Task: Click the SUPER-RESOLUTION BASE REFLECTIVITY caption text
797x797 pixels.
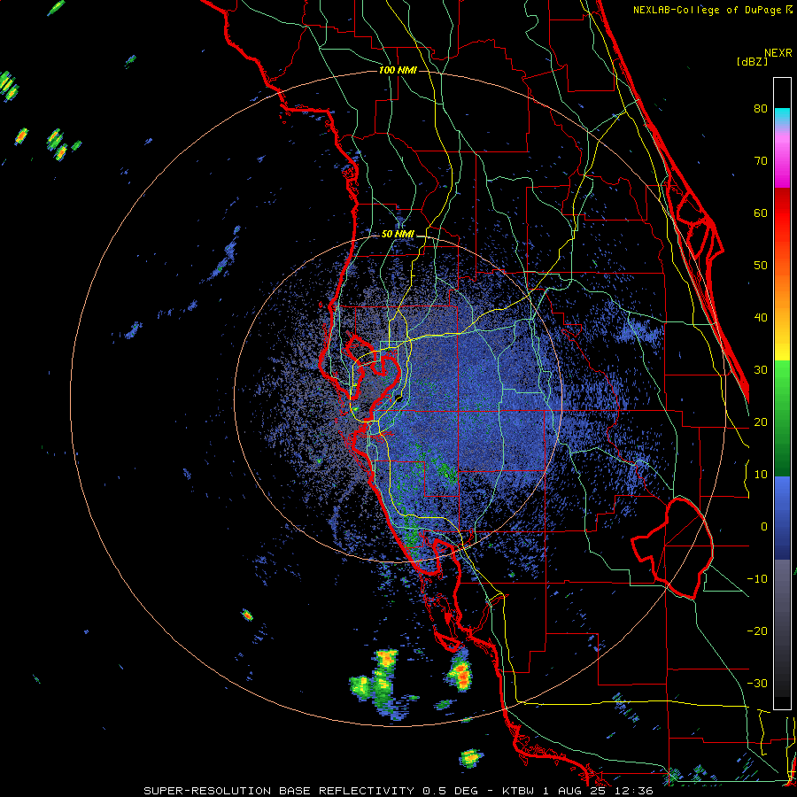Action: (279, 791)
